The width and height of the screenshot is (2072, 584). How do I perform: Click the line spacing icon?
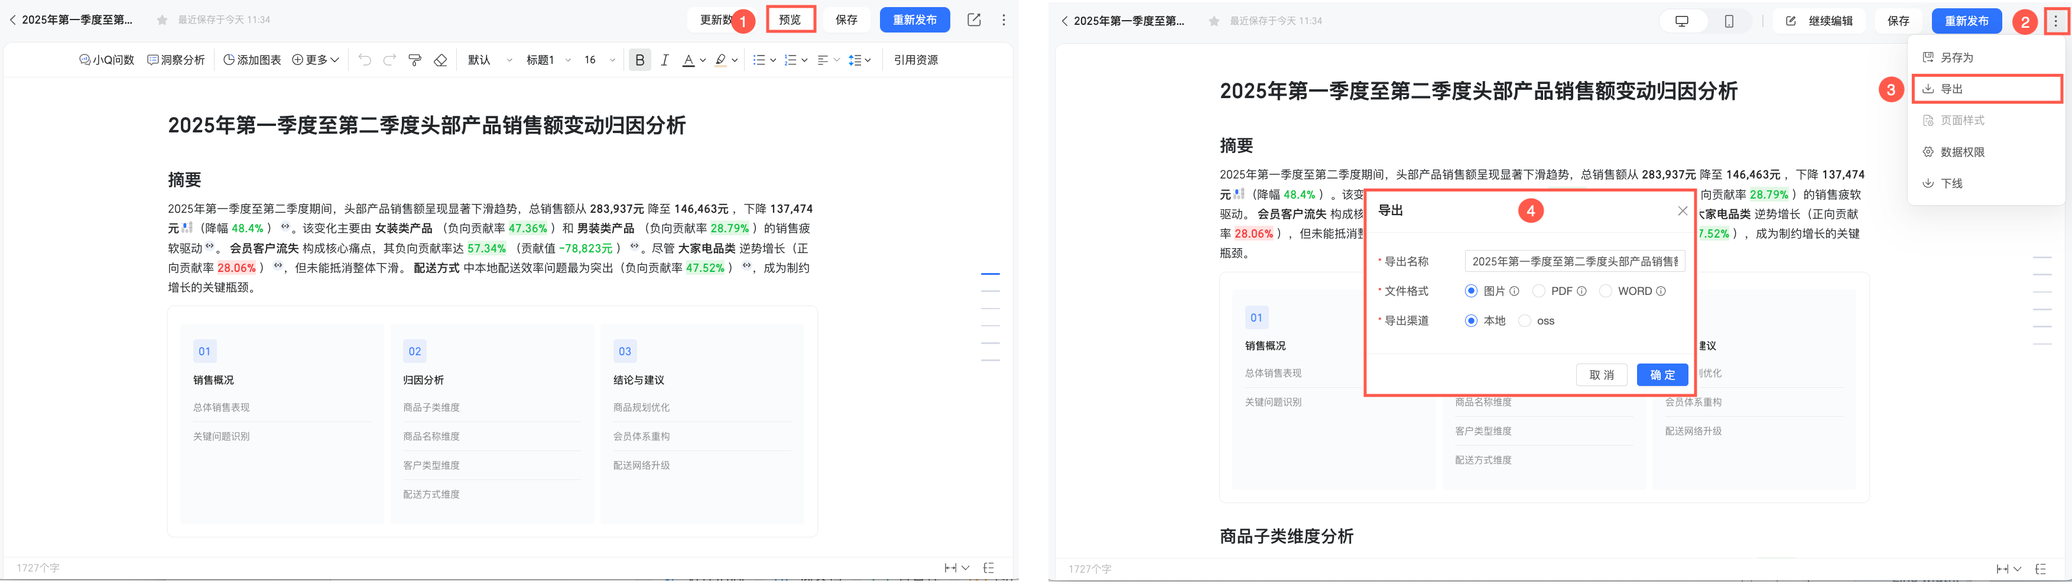coord(855,60)
